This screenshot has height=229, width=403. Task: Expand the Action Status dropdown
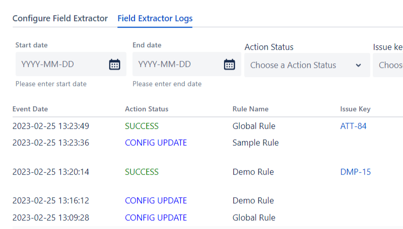307,65
